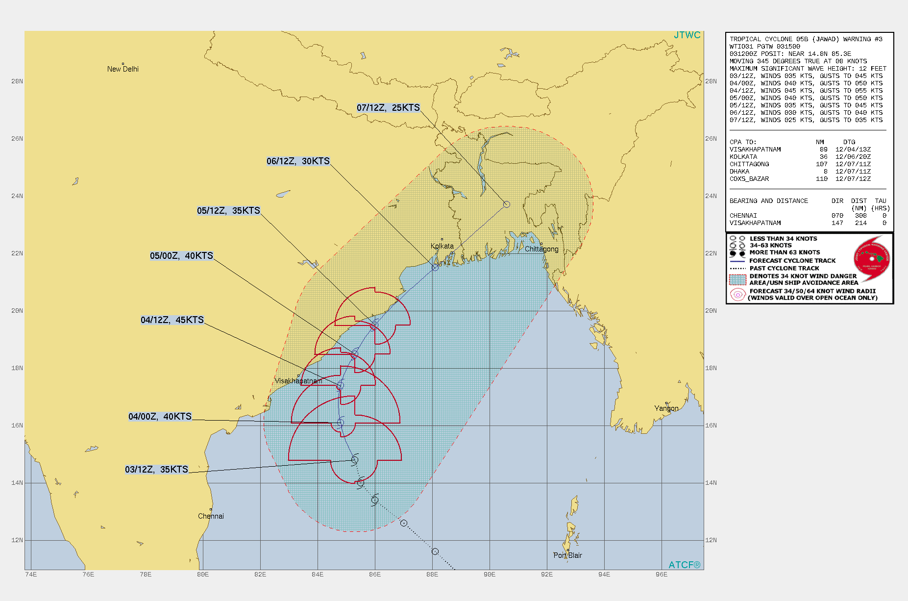Click the 07/12Z WINDS 025 KTS row
The image size is (908, 601).
point(806,120)
